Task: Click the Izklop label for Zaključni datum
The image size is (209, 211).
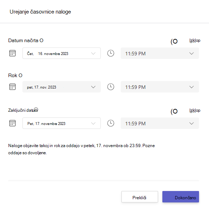Action: (x=195, y=110)
